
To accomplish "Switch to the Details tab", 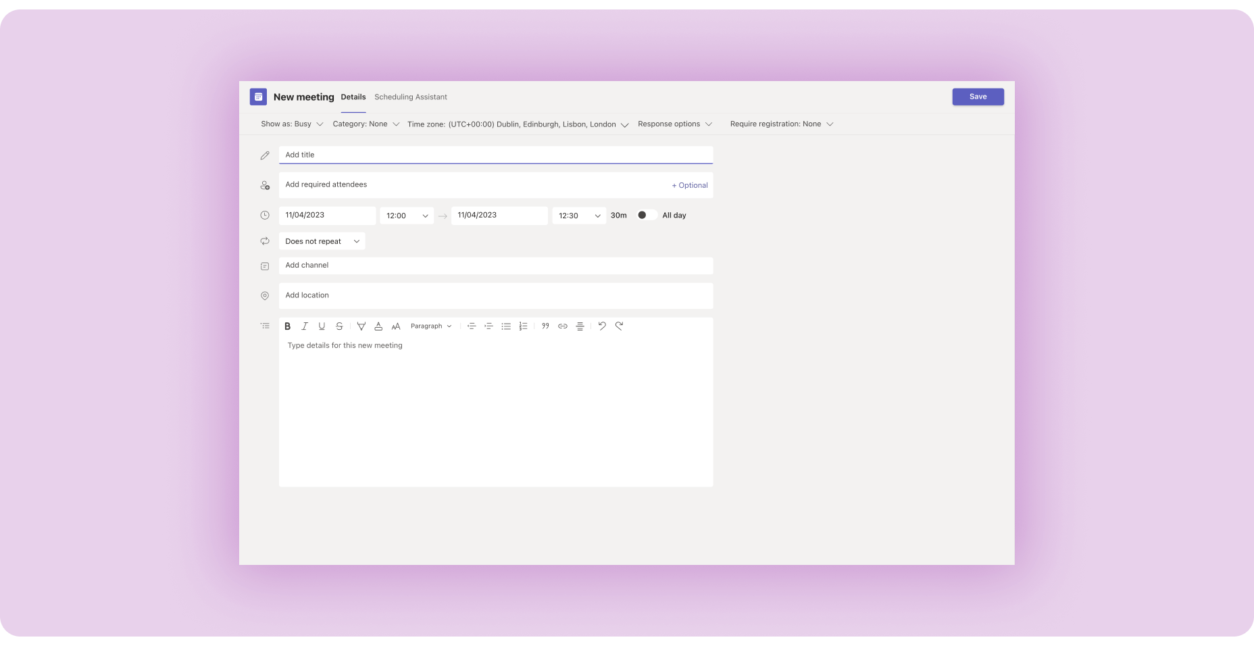I will point(353,97).
